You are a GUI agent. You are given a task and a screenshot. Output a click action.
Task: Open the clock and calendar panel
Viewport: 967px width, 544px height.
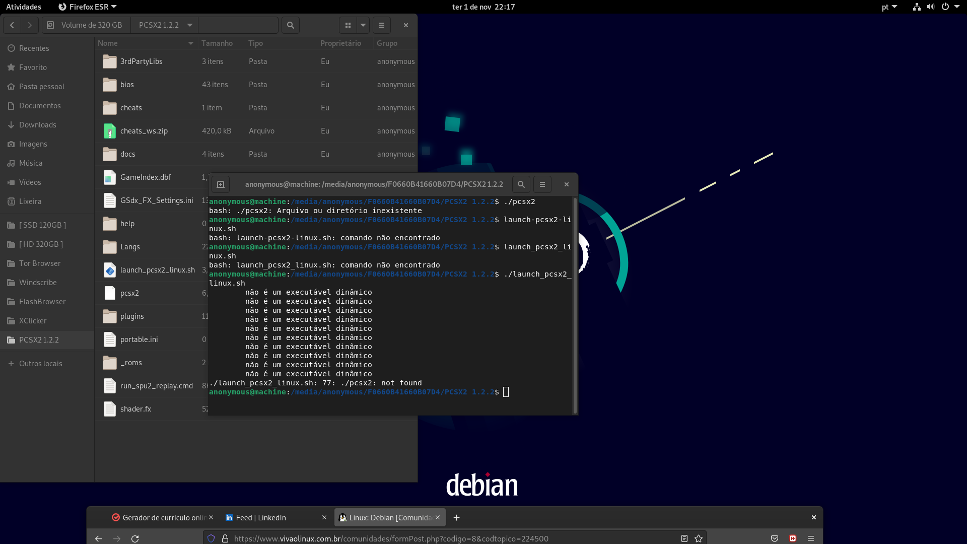[x=483, y=7]
